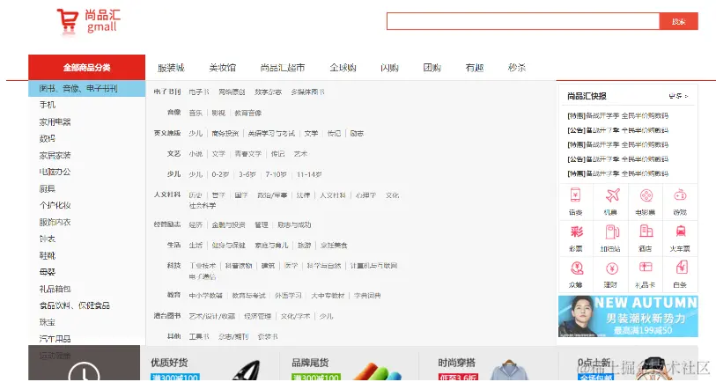Open 教育音像 subcategory link
Image resolution: width=716 pixels, height=382 pixels.
tap(248, 113)
